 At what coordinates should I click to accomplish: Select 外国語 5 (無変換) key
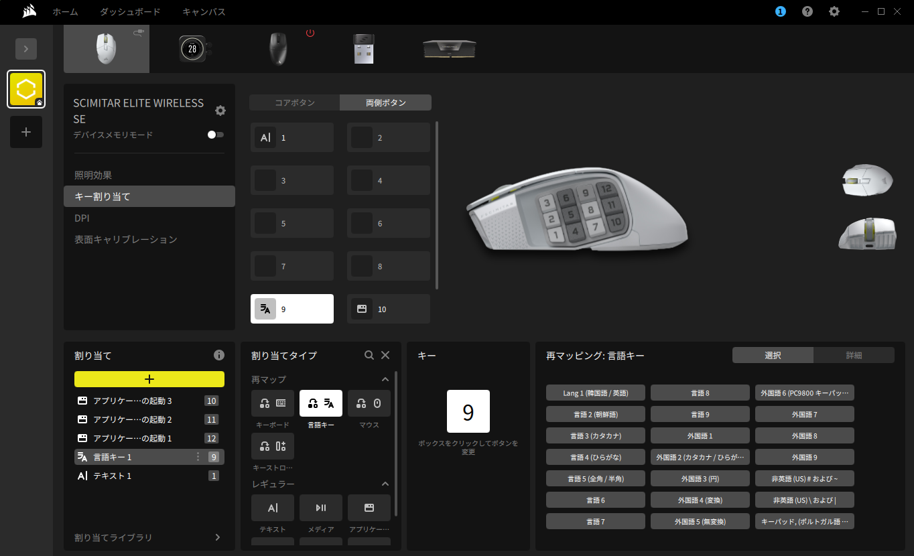pos(700,521)
